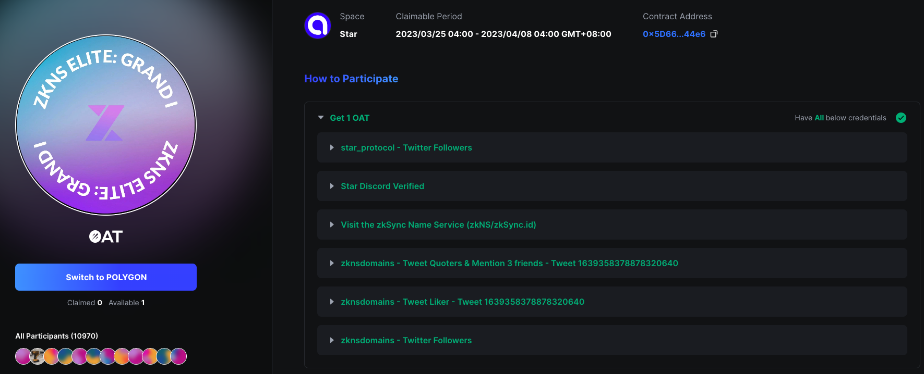Screen dimensions: 924x374
Task: Click the green credentials checkmark icon
Action: point(901,118)
